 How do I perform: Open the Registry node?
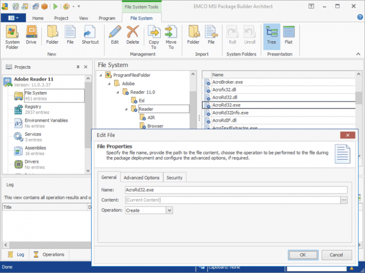point(33,109)
